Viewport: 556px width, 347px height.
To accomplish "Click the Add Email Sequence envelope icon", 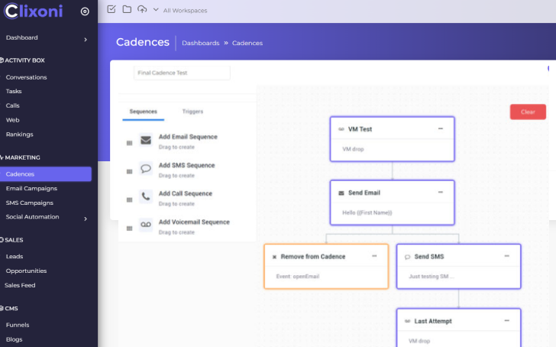I will 146,141.
